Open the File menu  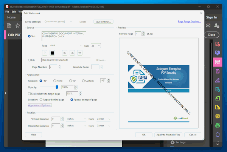(x=7, y=12)
